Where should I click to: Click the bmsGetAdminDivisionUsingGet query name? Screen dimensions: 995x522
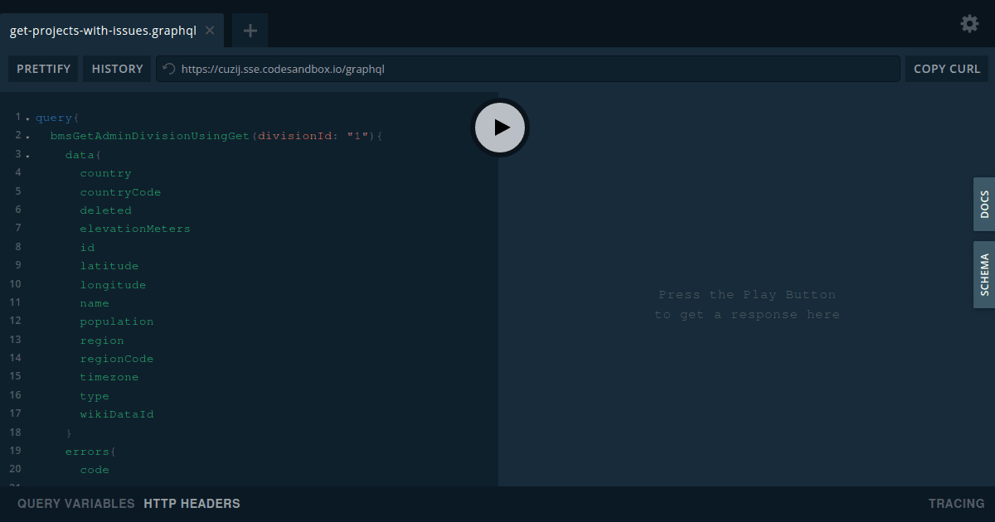(x=150, y=136)
